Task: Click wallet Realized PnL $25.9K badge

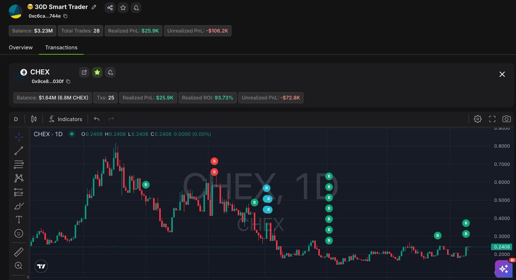Action: [133, 31]
